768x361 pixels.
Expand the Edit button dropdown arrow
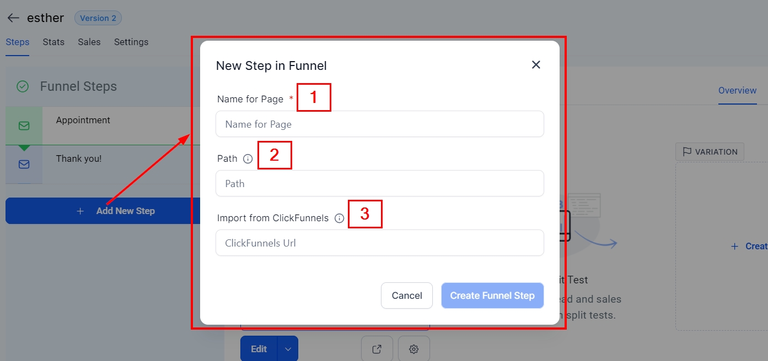(288, 349)
